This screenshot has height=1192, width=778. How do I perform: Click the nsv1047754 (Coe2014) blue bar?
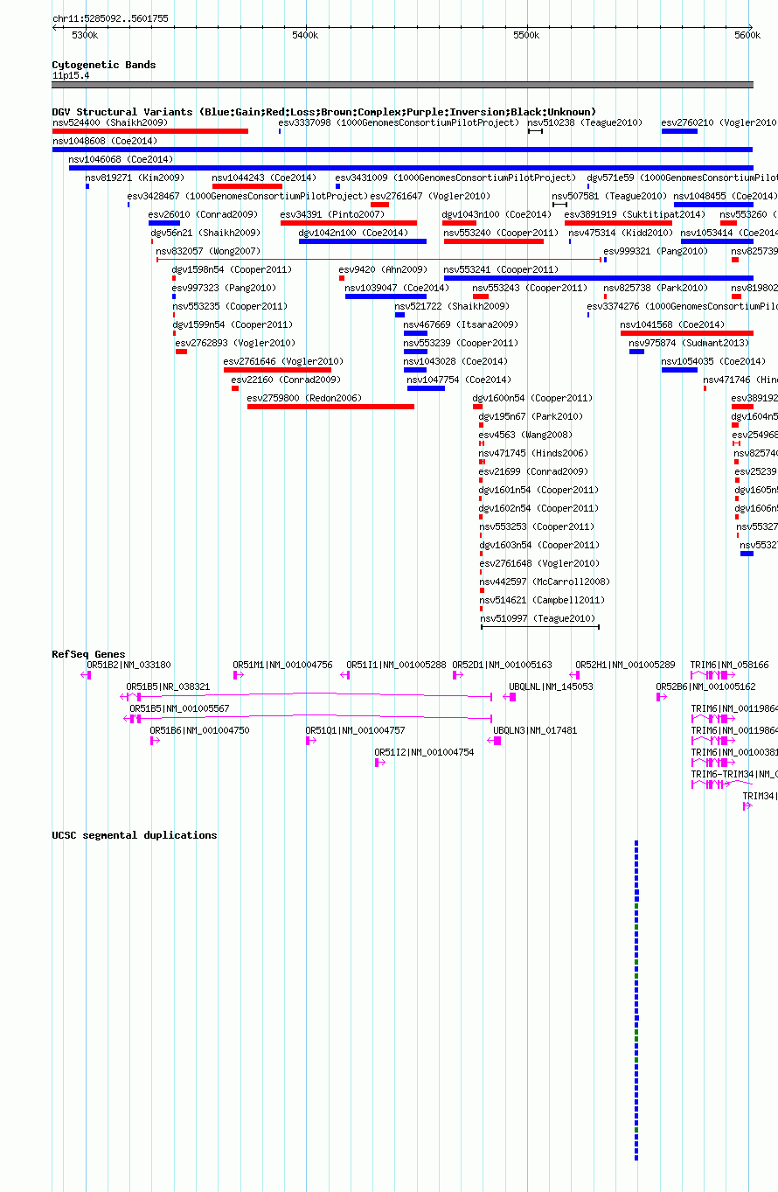coord(426,388)
